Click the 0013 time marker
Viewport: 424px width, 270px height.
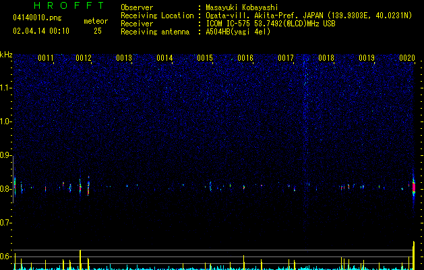pos(124,58)
